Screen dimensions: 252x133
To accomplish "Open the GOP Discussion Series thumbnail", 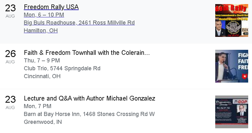I will [x=232, y=112].
